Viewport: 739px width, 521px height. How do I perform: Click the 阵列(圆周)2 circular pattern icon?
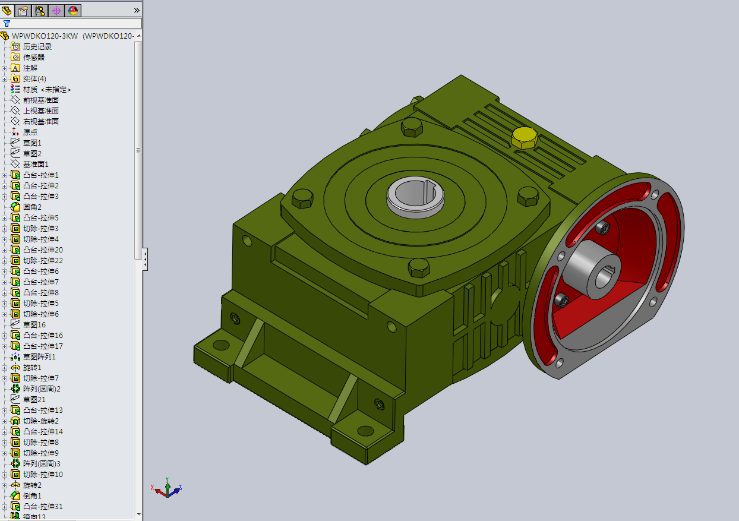[15, 389]
